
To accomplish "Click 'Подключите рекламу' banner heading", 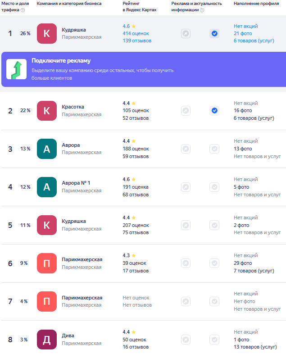I will point(61,61).
